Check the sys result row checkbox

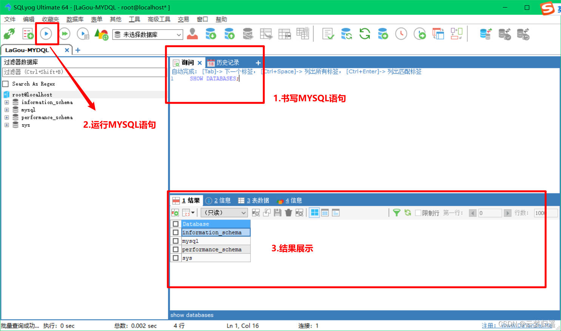pyautogui.click(x=176, y=258)
